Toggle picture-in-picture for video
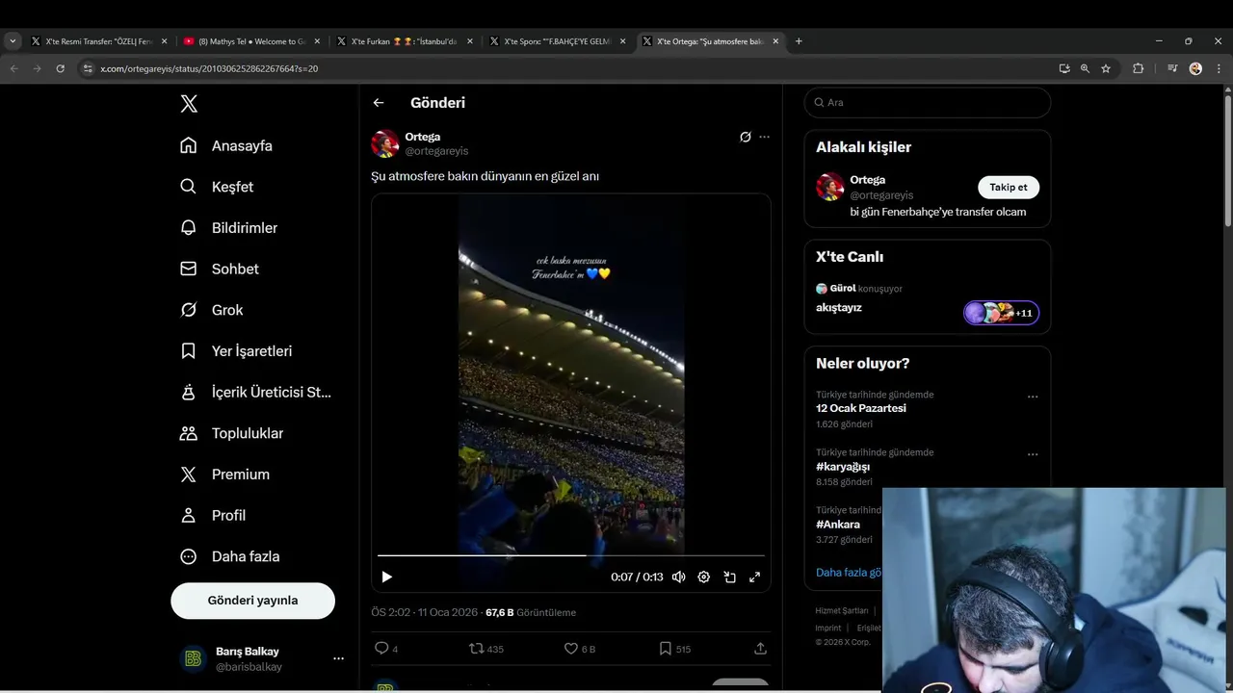Viewport: 1233px width, 693px height. point(729,577)
